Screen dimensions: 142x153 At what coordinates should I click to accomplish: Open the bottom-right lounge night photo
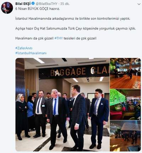click(x=125, y=136)
